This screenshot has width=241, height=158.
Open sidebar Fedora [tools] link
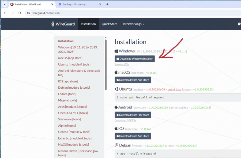coord(67,94)
